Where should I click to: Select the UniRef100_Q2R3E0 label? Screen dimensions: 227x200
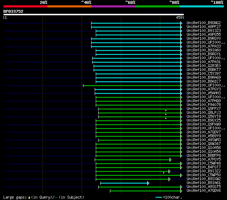pyautogui.click(x=204, y=66)
